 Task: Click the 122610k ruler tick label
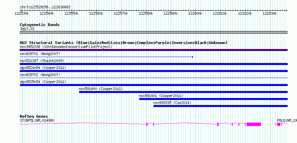[x=220, y=13]
